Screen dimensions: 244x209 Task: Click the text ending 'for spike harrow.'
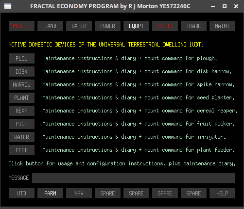[x=139, y=84]
